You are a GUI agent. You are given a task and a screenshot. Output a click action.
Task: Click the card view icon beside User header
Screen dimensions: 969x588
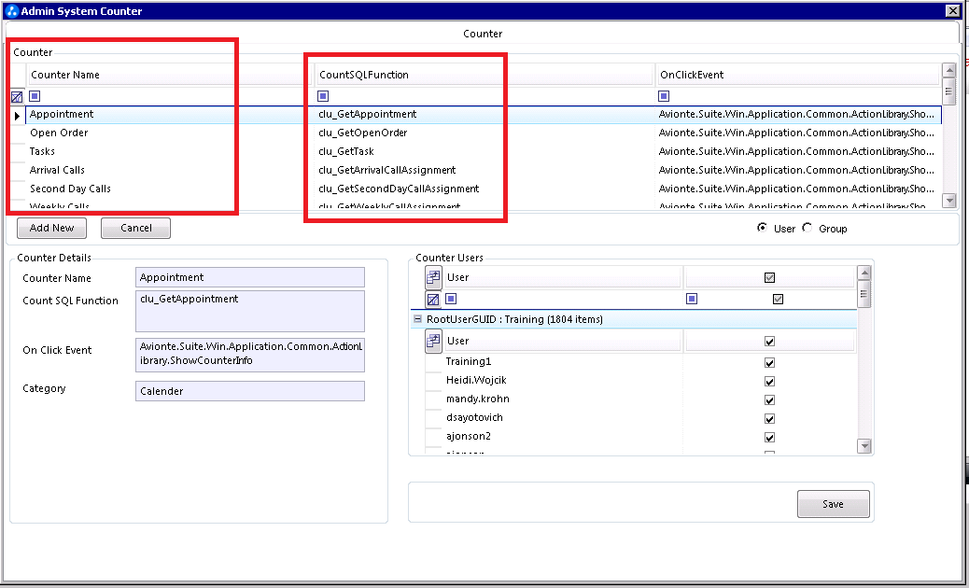click(432, 276)
